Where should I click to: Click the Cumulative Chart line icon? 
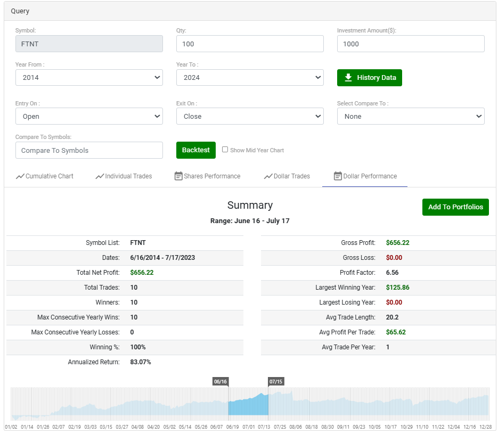coord(20,176)
